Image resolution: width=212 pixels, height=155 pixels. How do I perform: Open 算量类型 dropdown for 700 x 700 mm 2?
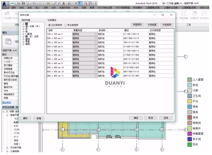(96, 34)
